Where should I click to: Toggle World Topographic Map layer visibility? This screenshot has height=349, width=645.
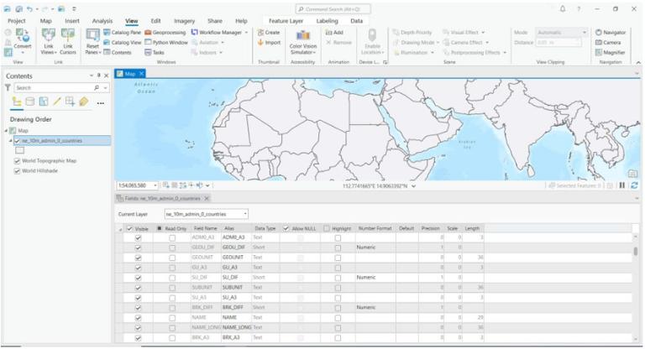point(17,161)
